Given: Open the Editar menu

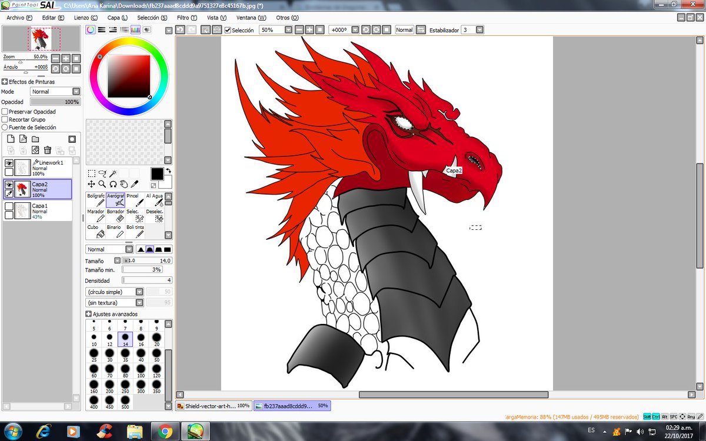Looking at the screenshot, I should [x=53, y=18].
